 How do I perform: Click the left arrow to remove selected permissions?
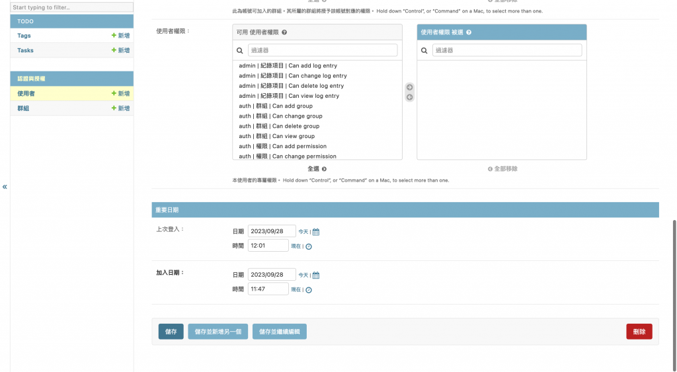410,97
